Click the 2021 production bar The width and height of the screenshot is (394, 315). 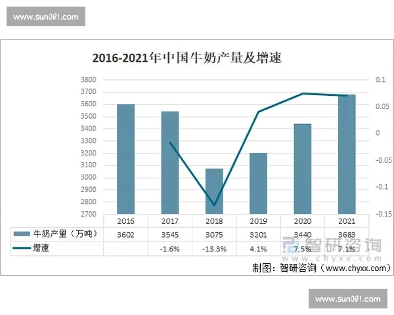[x=347, y=154]
